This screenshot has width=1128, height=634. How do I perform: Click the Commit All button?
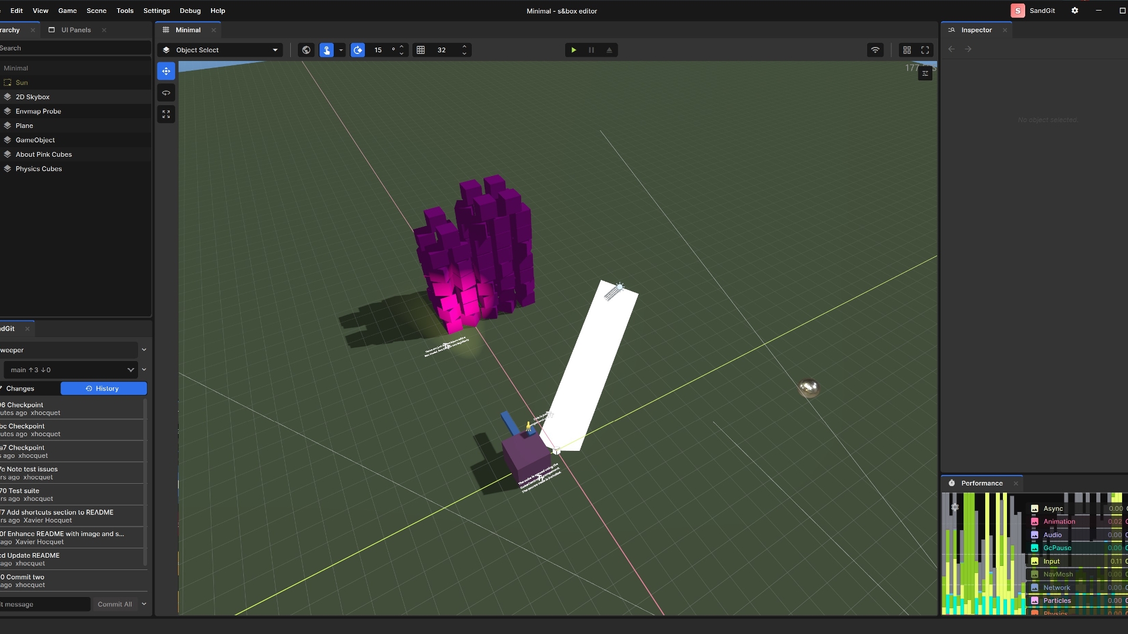(x=115, y=604)
